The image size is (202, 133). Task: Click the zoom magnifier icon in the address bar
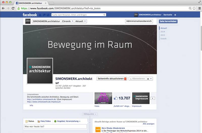(x=190, y=8)
